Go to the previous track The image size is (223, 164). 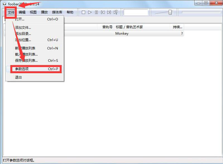103,12
